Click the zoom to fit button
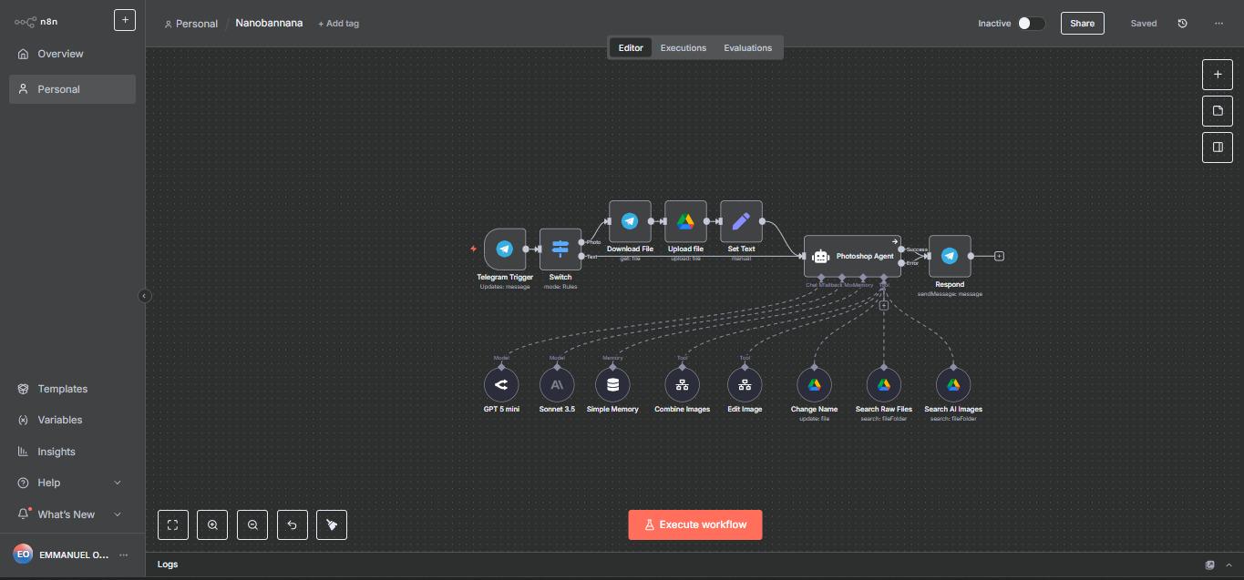Image resolution: width=1244 pixels, height=580 pixels. [173, 524]
